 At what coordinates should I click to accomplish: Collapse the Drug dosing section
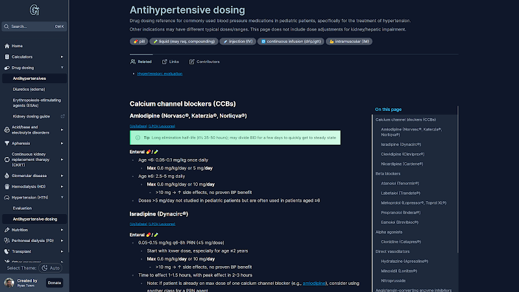pyautogui.click(x=62, y=67)
